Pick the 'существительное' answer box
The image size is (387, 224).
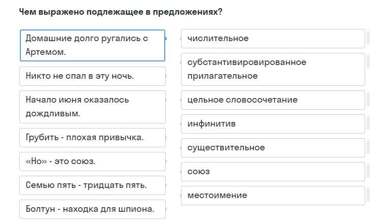(273, 148)
